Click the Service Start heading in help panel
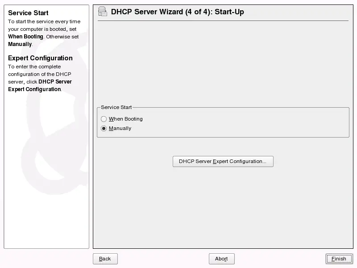 click(28, 13)
